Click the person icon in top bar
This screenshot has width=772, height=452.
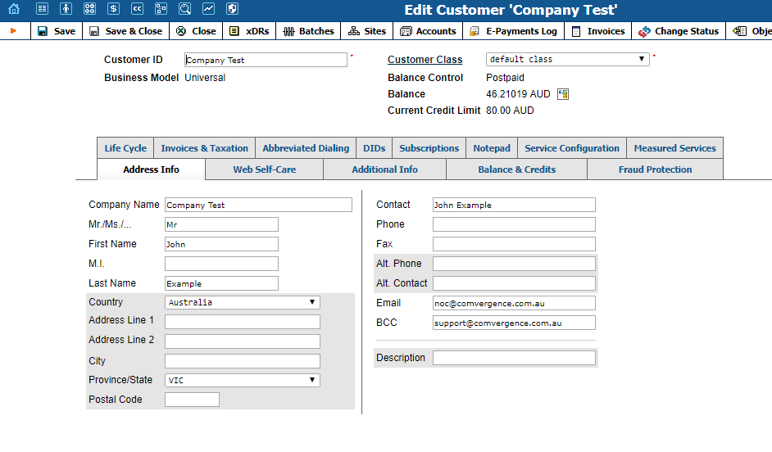[x=66, y=9]
